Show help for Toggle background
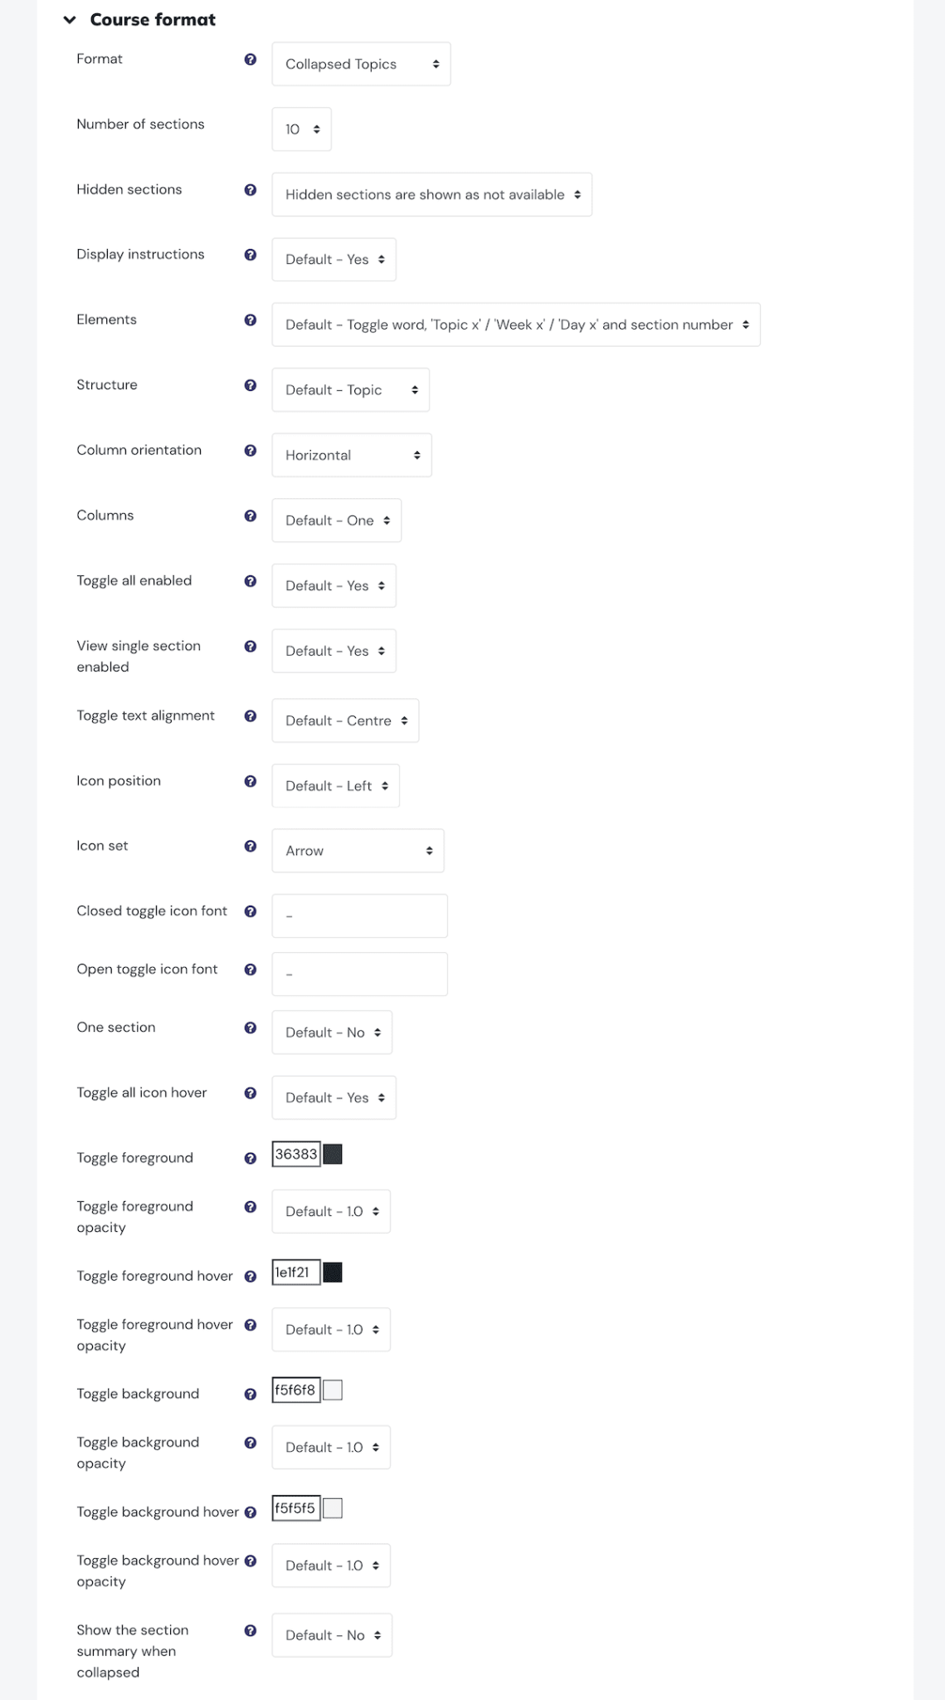Screen dimensions: 945x1700 coord(250,1395)
